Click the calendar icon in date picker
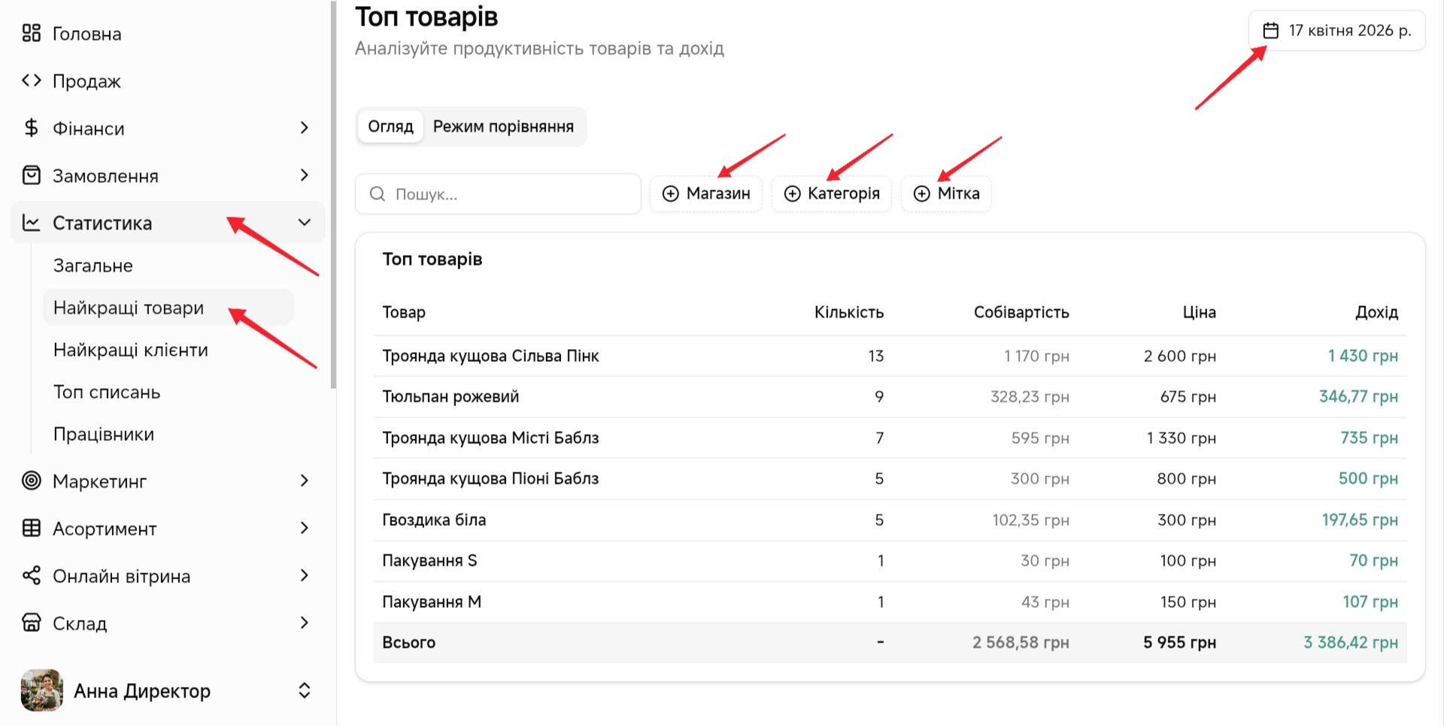Viewport: 1444px width, 726px height. coord(1270,31)
